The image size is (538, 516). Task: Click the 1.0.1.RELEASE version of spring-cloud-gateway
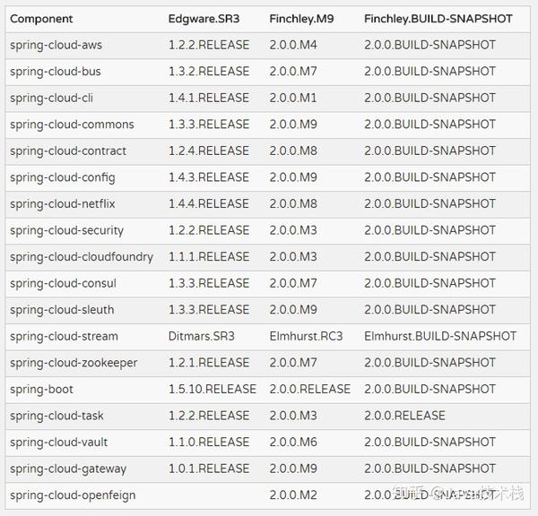209,469
